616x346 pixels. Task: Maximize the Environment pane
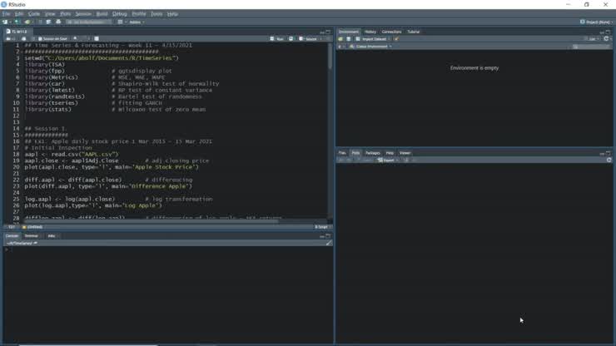[608, 32]
